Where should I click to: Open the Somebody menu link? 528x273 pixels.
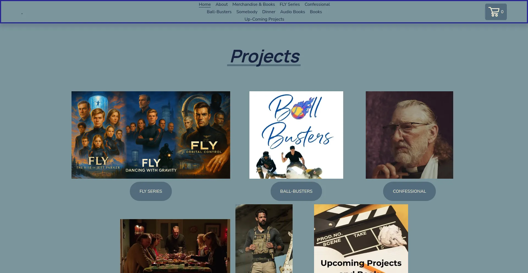[247, 12]
